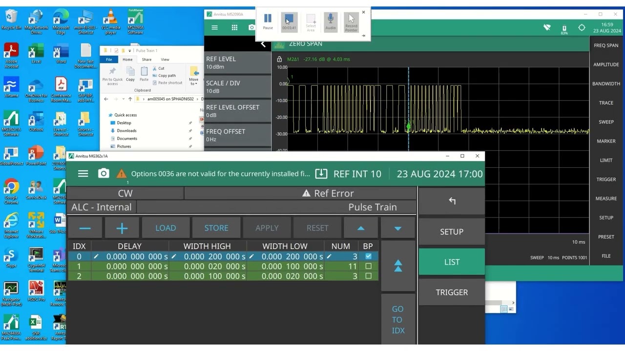Screen dimensions: 625x351
Task: Collapse left panel chevron in MS2090A
Action: (263, 44)
